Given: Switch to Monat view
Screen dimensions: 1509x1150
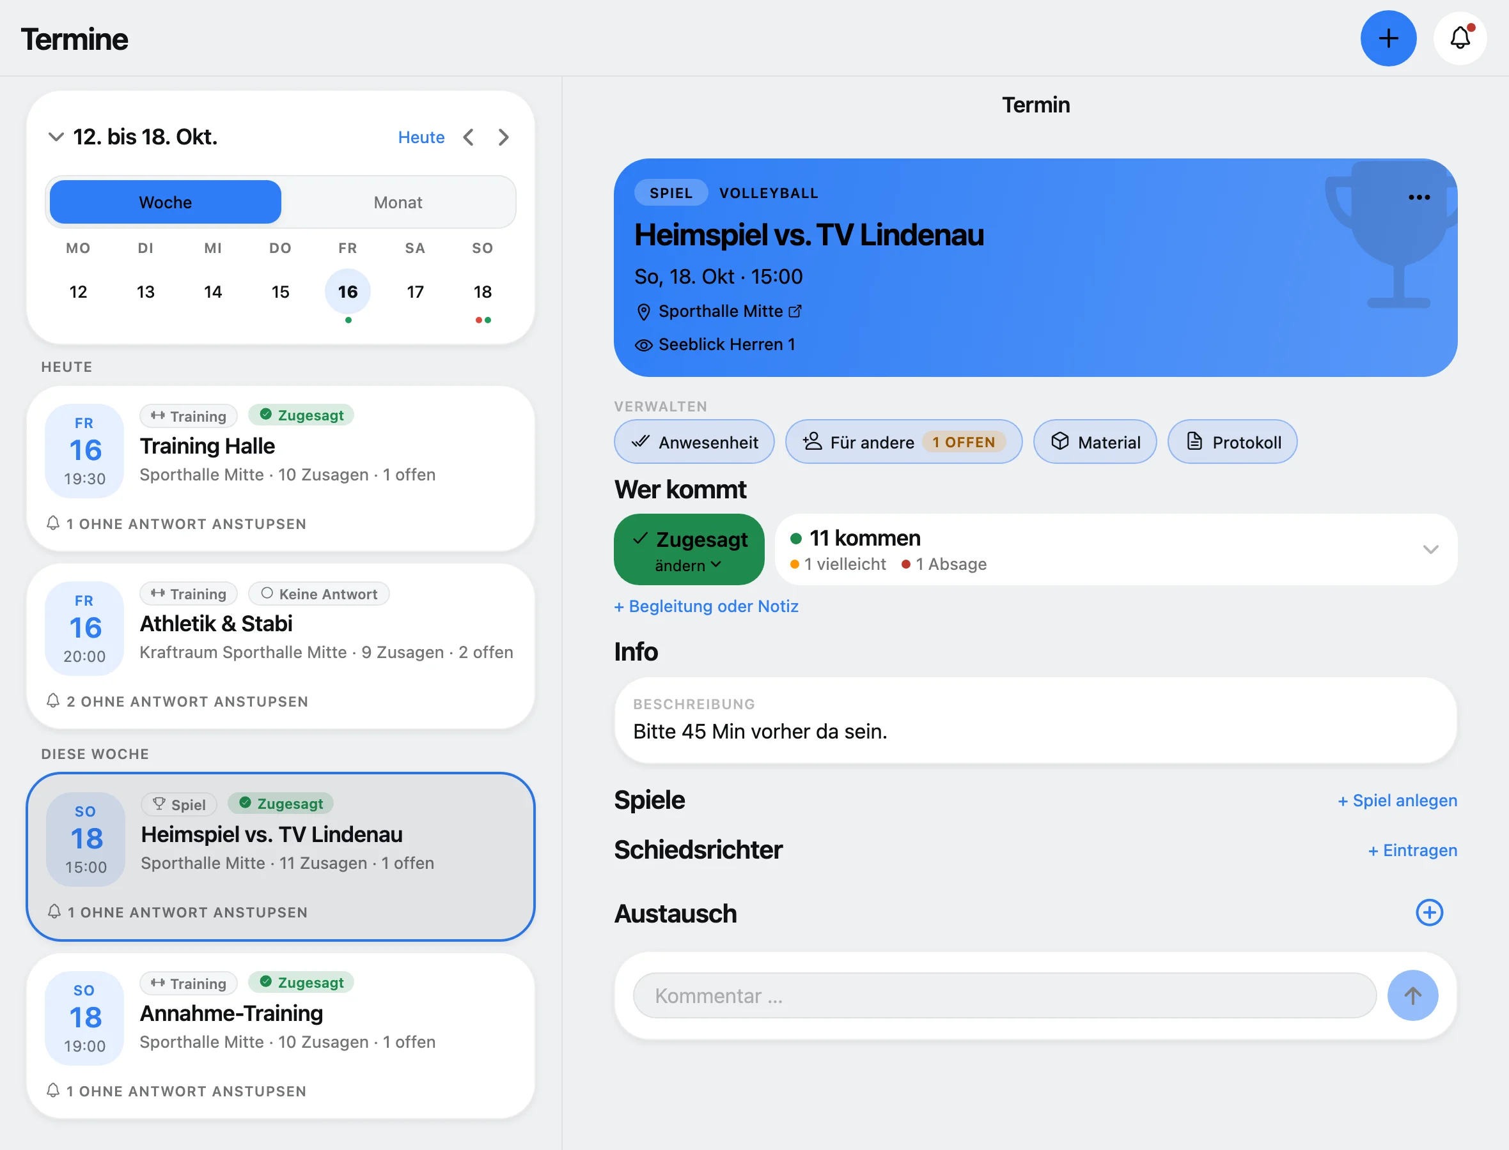Looking at the screenshot, I should click(397, 202).
